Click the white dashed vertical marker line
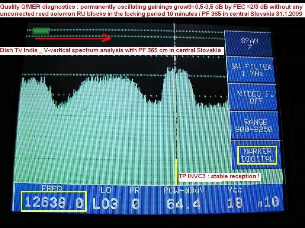Viewport: 305px width, 228px height. point(174,93)
